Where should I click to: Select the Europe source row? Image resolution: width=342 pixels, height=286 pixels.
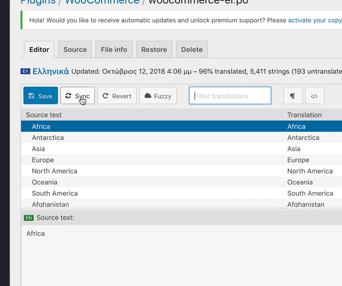coord(152,160)
